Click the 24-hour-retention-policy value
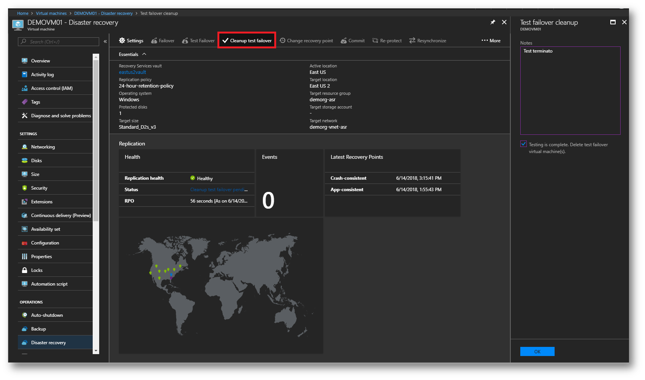Viewport: 645px width, 380px height. [146, 86]
